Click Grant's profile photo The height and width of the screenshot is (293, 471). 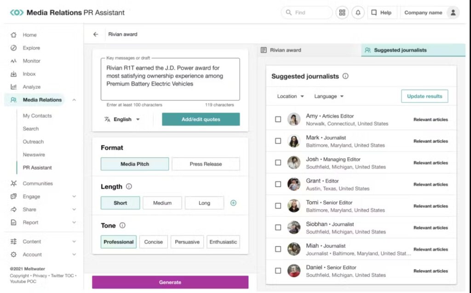point(294,184)
